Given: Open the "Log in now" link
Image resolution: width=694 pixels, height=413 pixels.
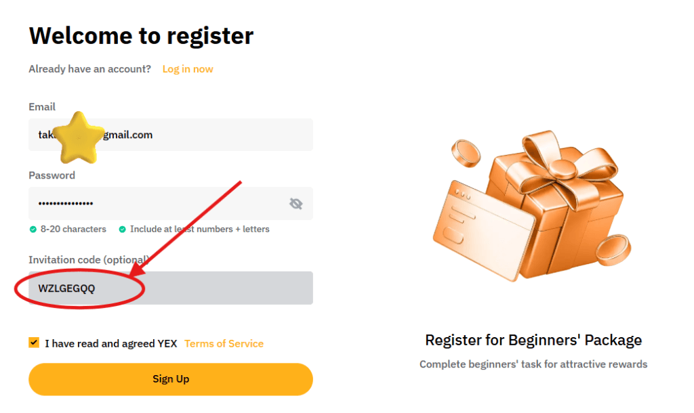Looking at the screenshot, I should [187, 68].
